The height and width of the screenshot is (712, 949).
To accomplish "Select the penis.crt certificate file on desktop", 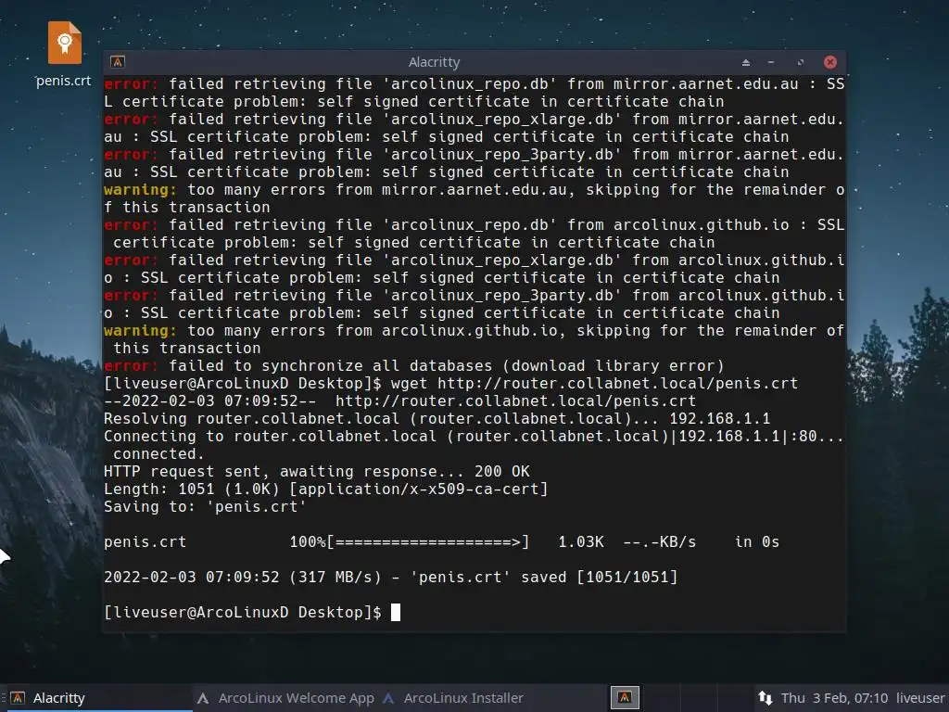I will (x=65, y=55).
